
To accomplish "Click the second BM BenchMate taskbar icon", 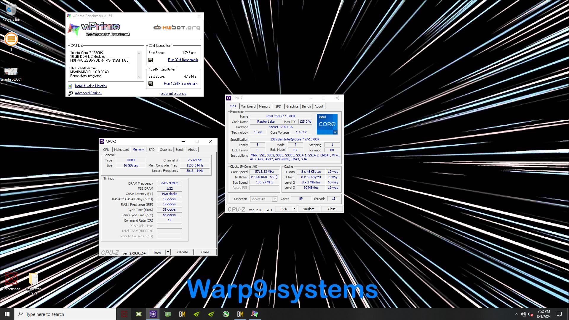I will point(240,314).
